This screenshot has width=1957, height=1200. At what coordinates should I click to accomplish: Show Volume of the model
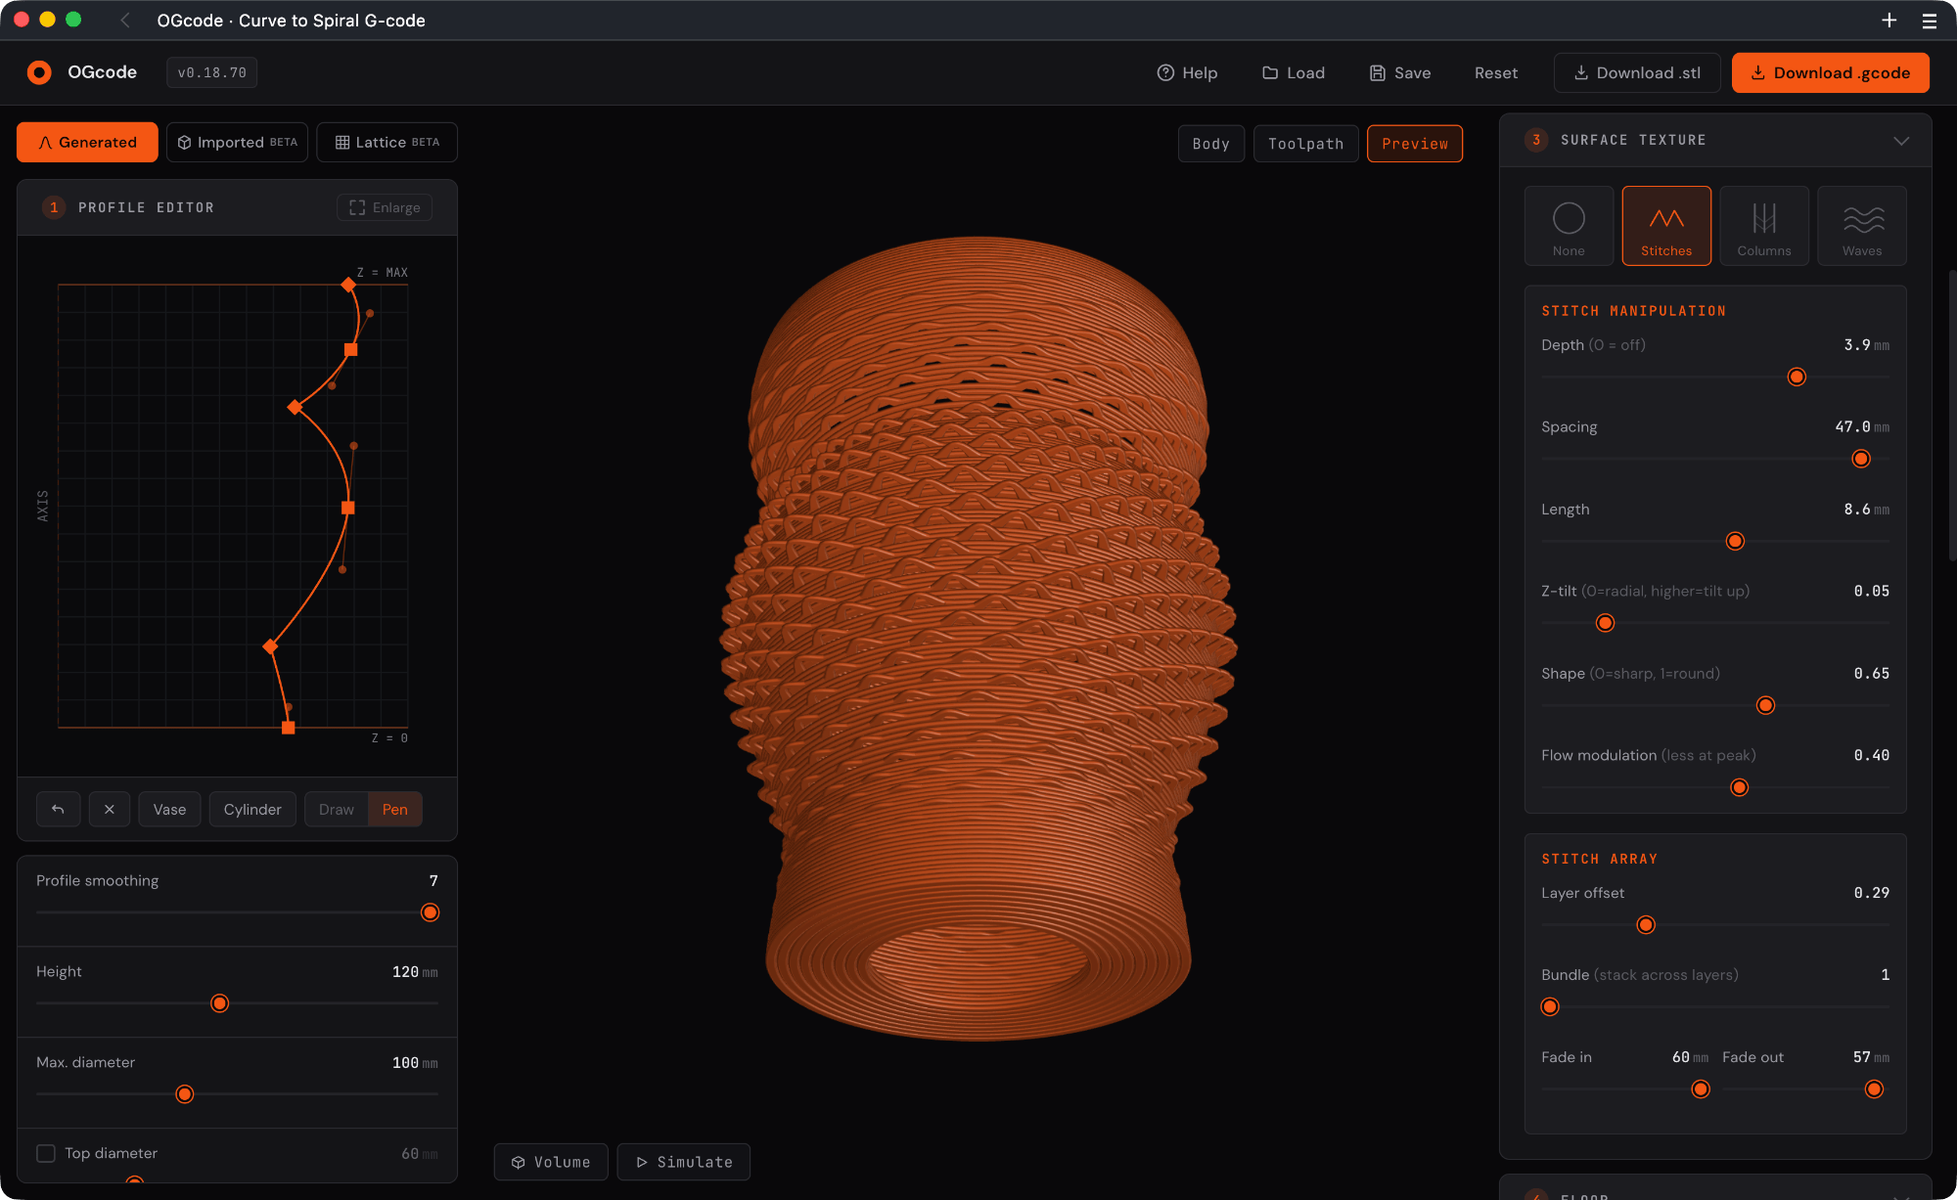click(x=551, y=1162)
